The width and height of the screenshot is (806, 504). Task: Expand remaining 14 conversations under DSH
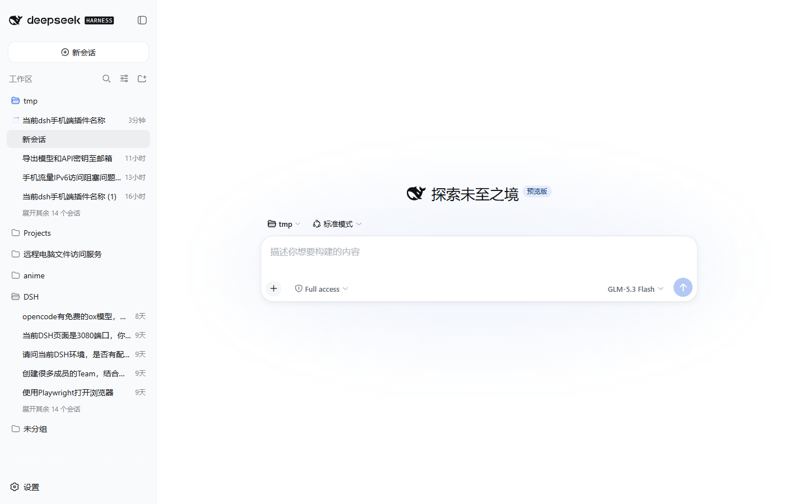51,409
